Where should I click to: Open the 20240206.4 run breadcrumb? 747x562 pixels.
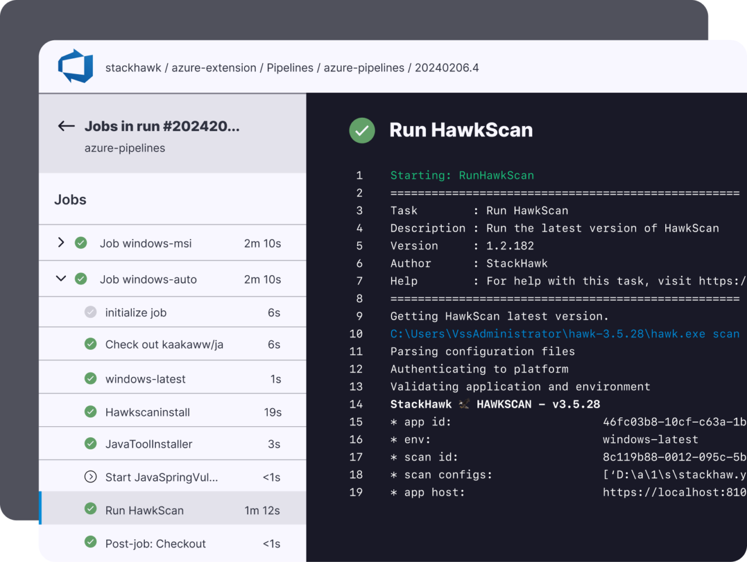click(x=447, y=68)
